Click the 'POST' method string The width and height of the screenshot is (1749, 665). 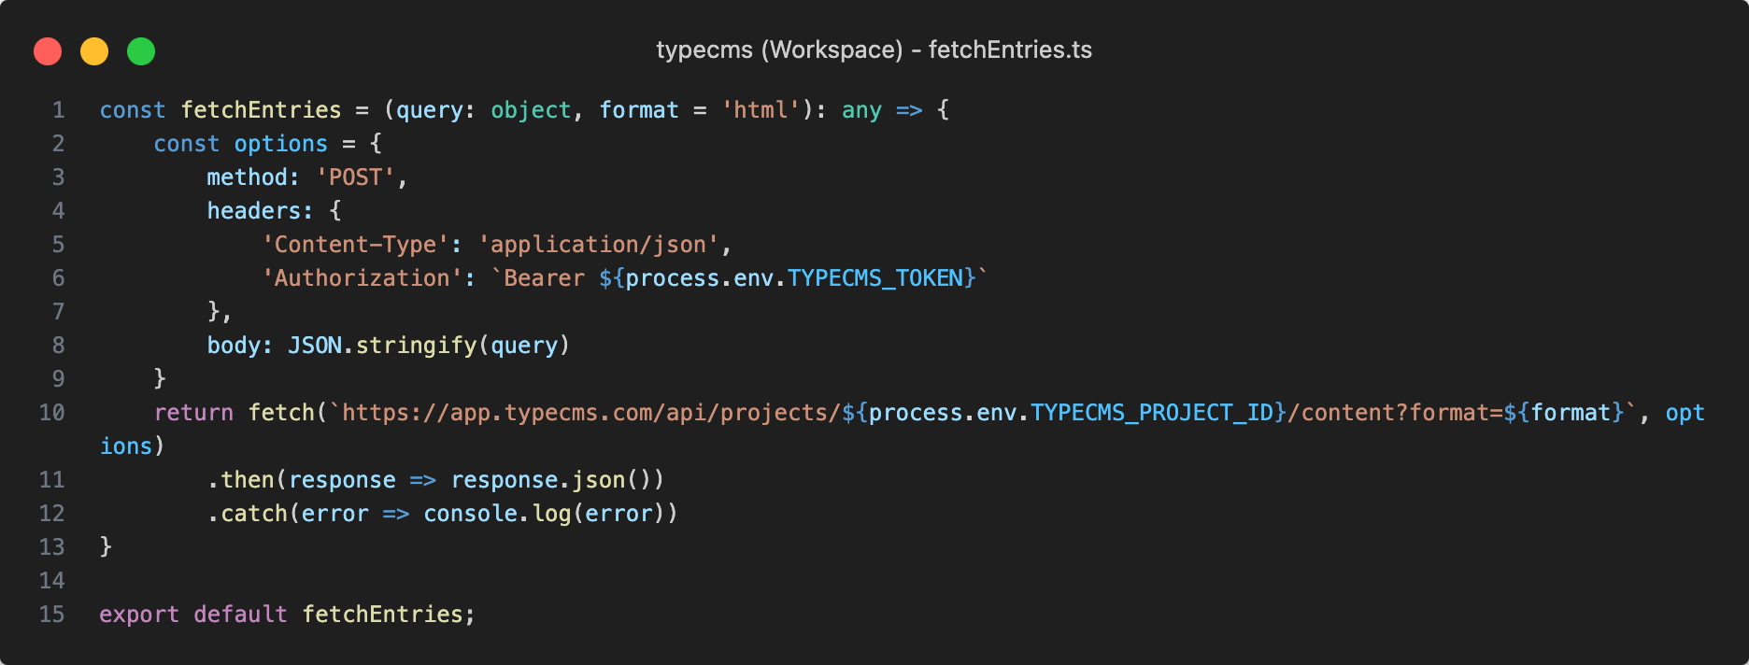(x=355, y=177)
